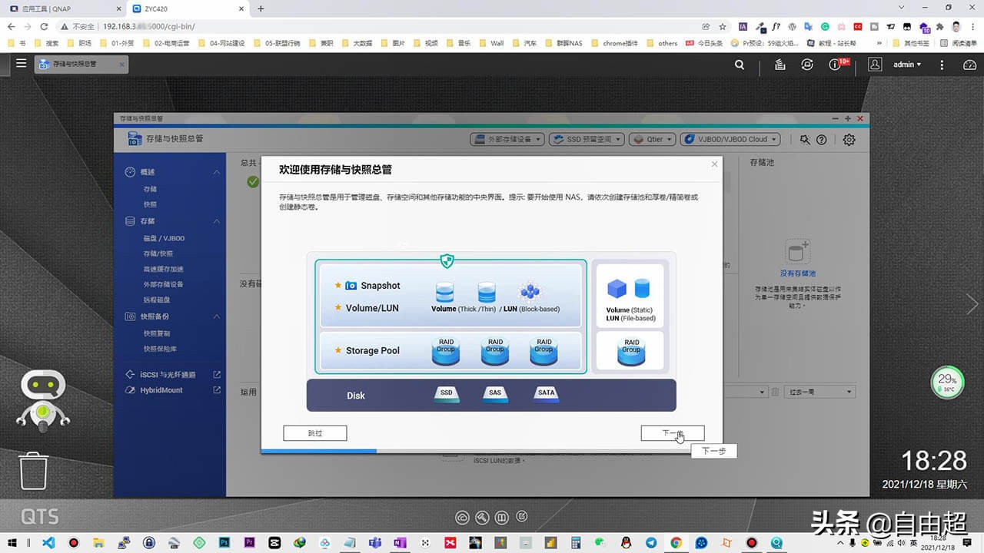The image size is (984, 553).
Task: Open the recycle bin on the QTS desktop
Action: 33,470
